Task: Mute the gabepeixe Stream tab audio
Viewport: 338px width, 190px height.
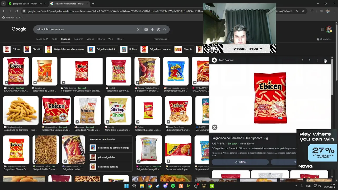Action: tap(41, 4)
